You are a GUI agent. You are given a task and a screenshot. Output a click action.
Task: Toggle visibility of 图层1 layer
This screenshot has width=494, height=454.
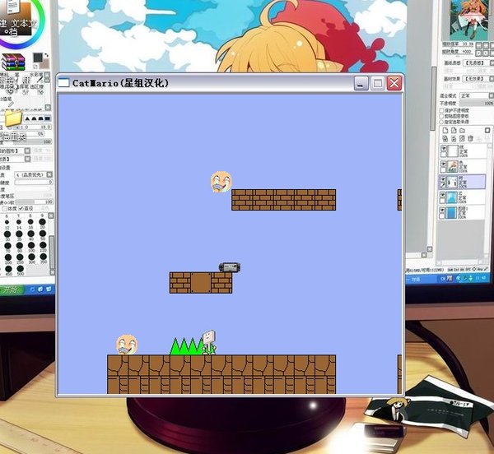pyautogui.click(x=443, y=211)
